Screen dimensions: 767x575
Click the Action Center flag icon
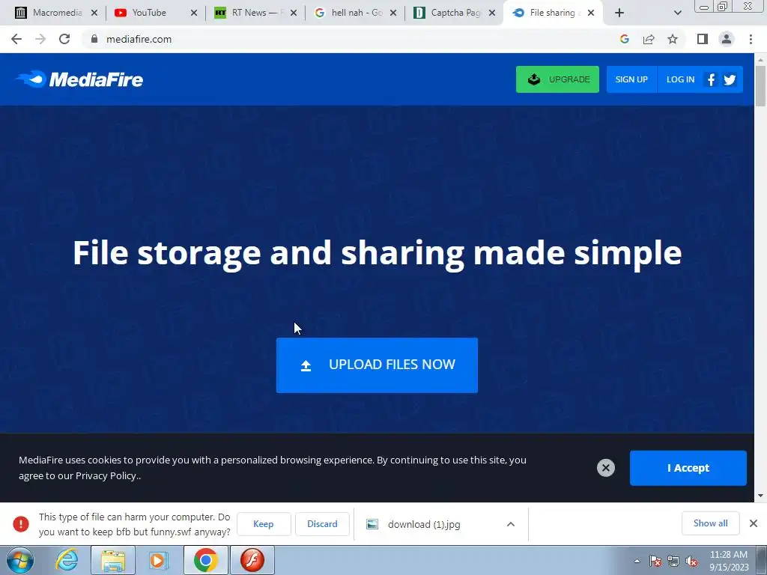pos(655,561)
